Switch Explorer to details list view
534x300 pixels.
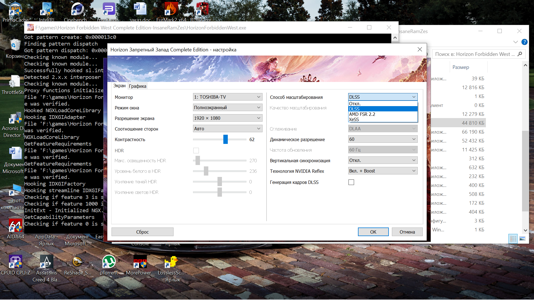tap(513, 239)
